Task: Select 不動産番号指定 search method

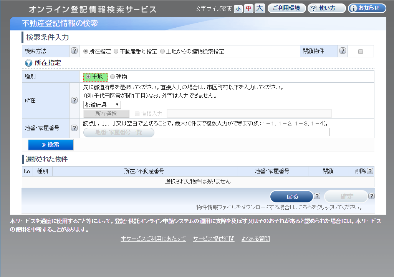Action: tap(116, 52)
